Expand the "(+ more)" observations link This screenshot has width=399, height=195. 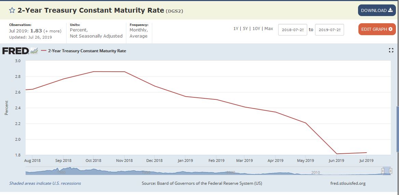tap(52, 31)
